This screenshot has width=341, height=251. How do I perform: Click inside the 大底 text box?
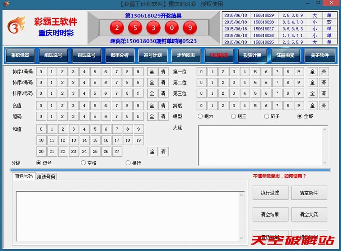point(263,145)
